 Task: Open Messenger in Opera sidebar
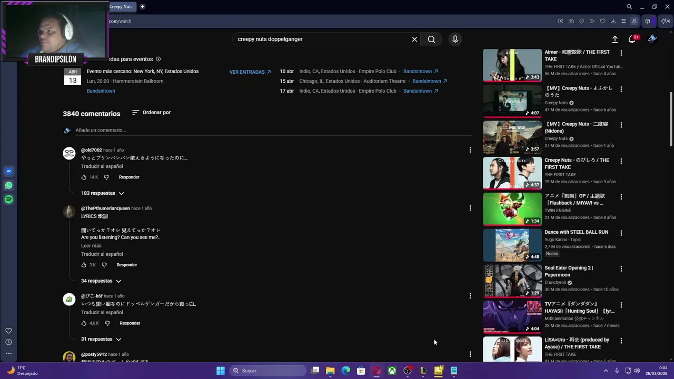coord(9,172)
